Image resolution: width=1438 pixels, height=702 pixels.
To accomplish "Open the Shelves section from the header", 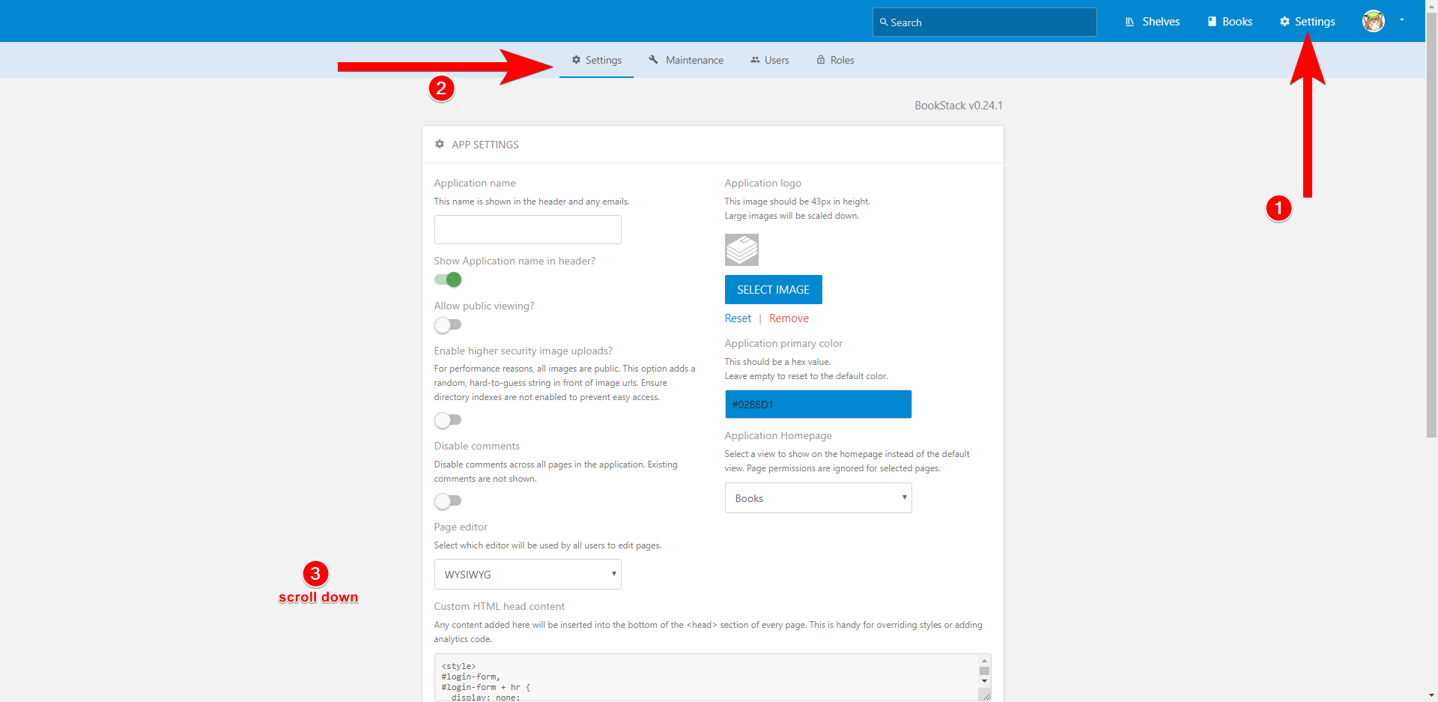I will 1152,21.
